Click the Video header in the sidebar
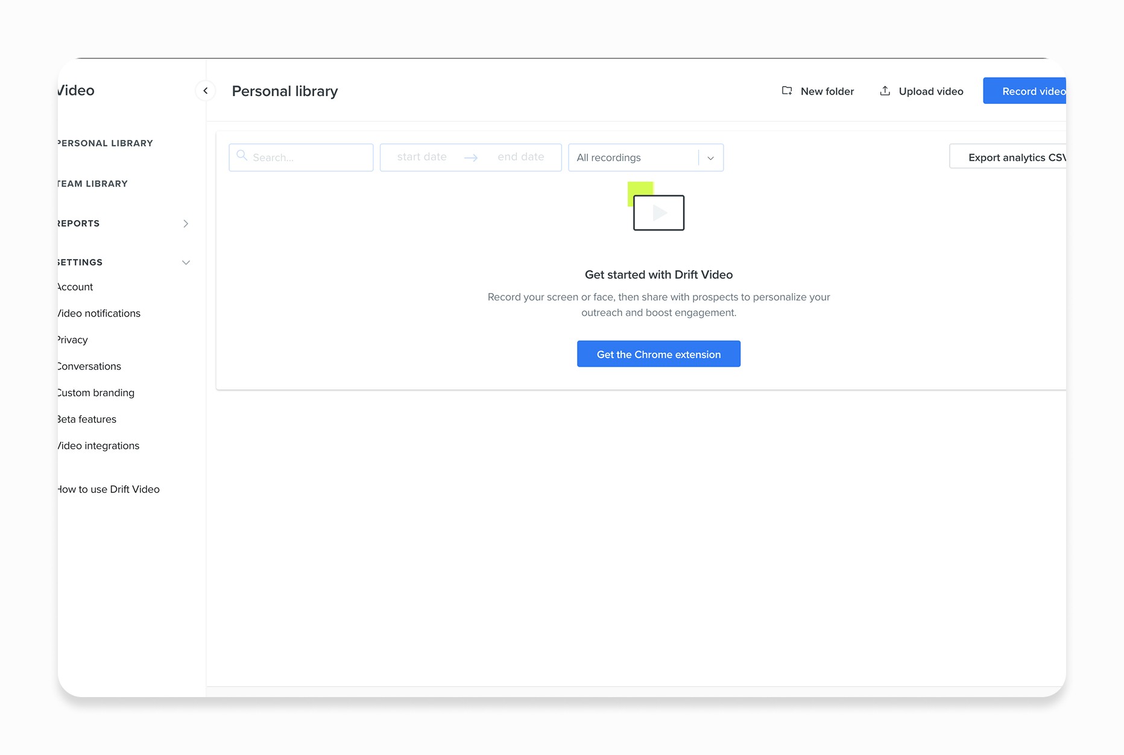The width and height of the screenshot is (1124, 755). [x=76, y=90]
